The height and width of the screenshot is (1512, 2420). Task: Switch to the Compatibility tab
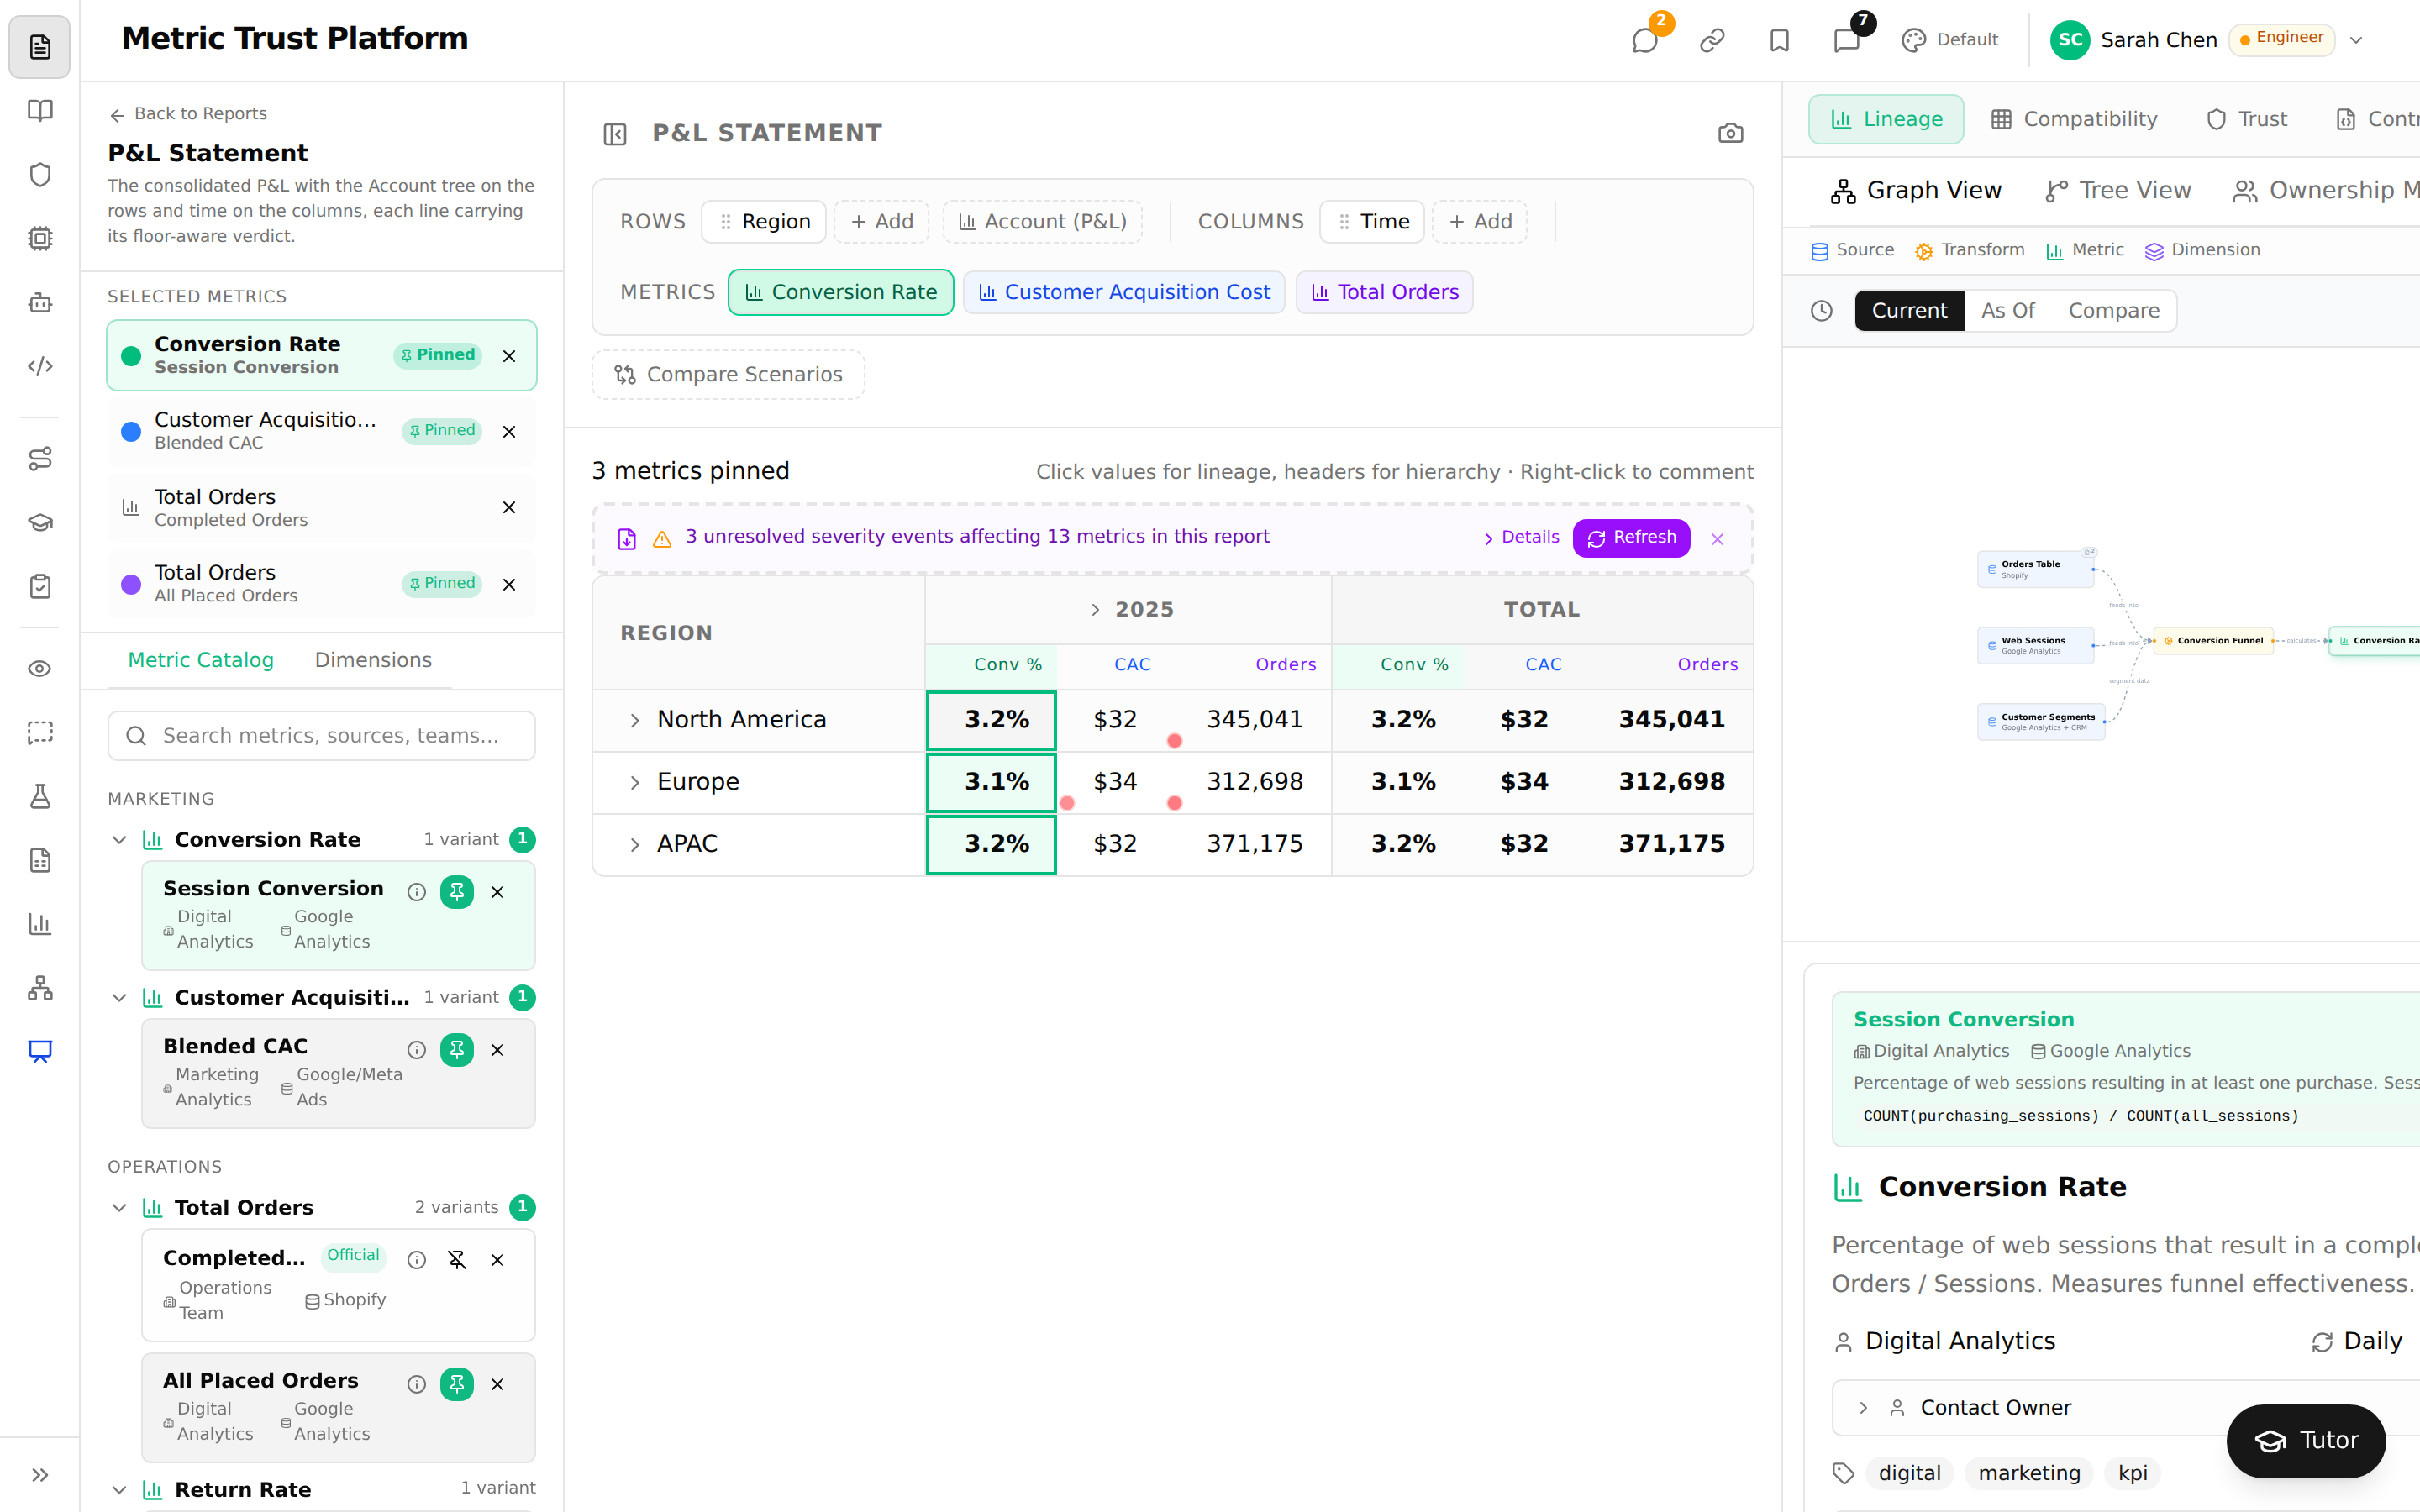click(2074, 119)
